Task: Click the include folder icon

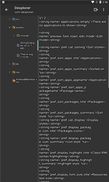Action: (x=18, y=35)
